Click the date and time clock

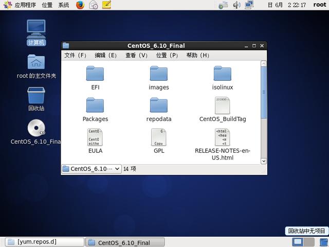click(287, 5)
